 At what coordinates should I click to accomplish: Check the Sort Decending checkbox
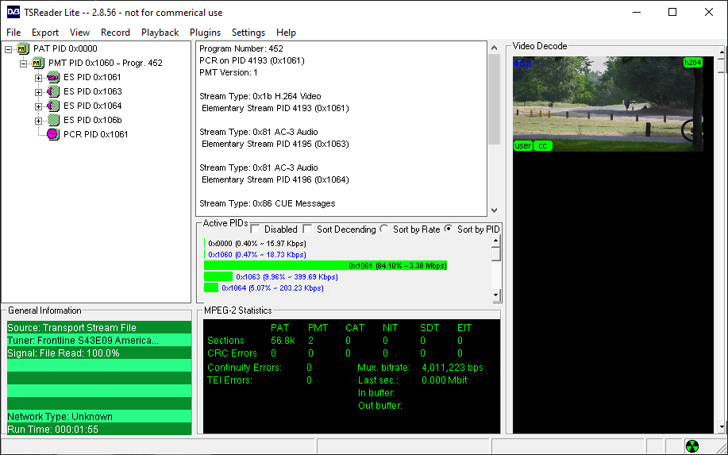[307, 229]
